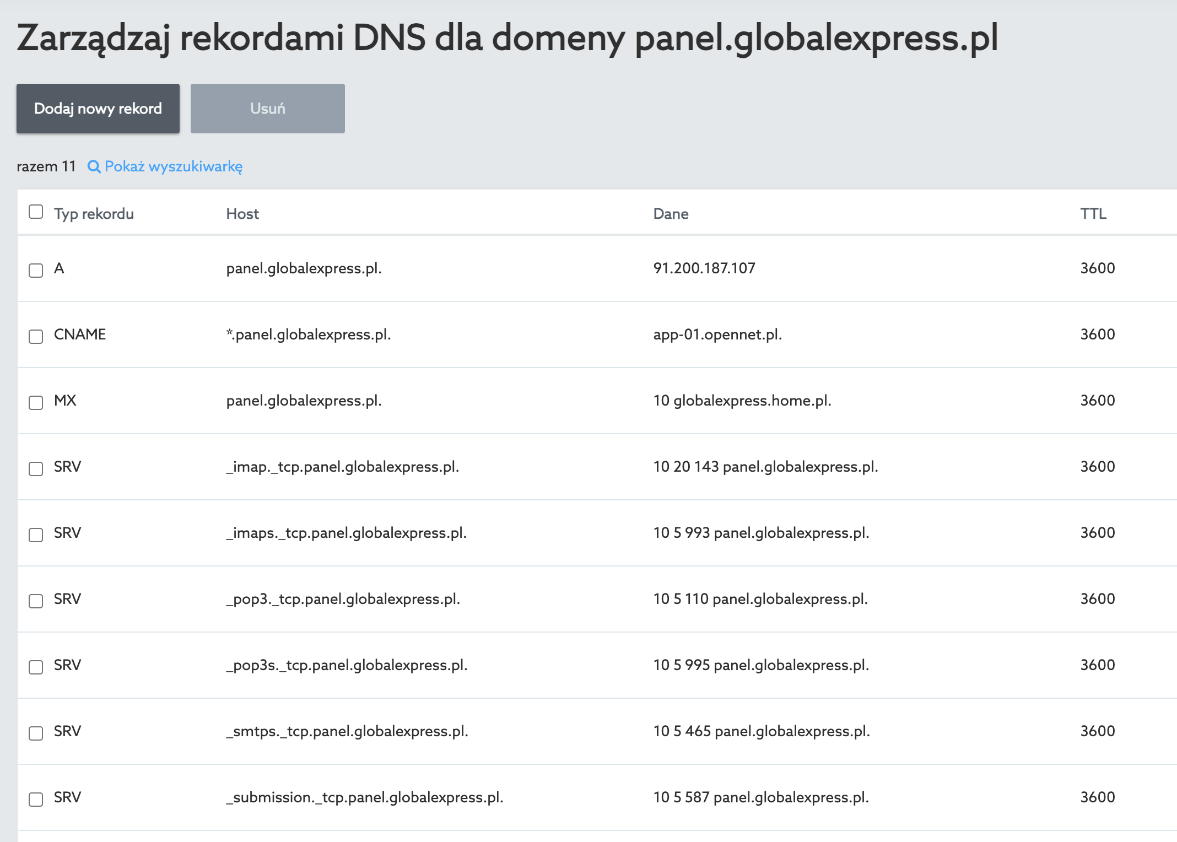Viewport: 1177px width, 842px height.
Task: Select checkbox for _smtps._tcp SRV record
Action: click(36, 733)
